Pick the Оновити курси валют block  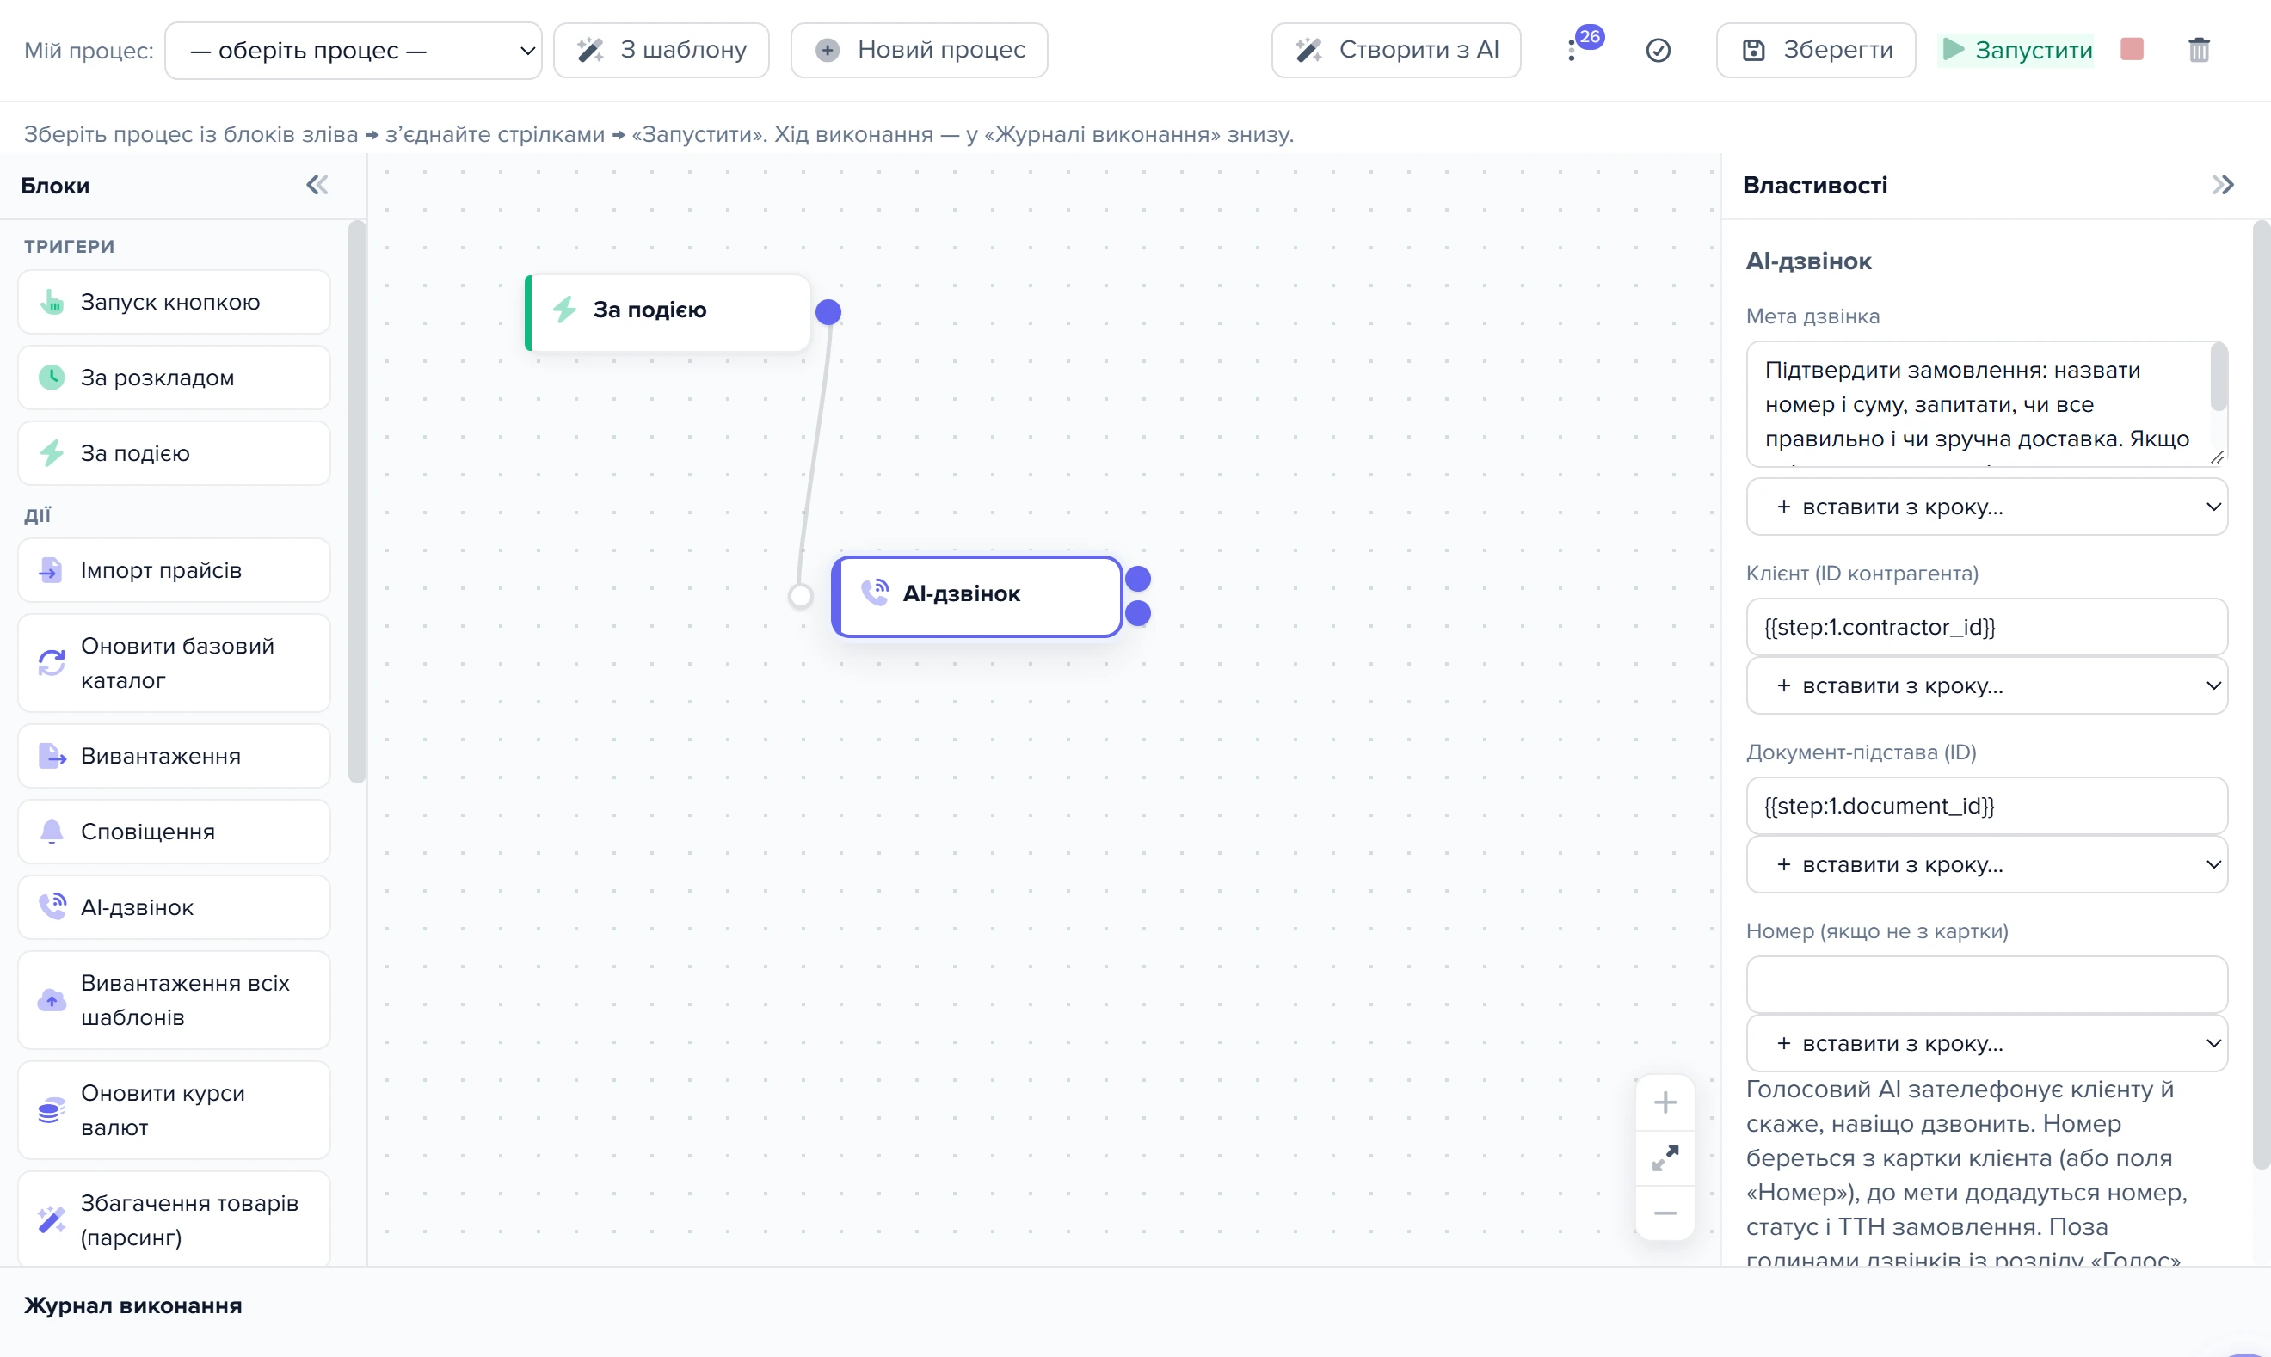click(x=174, y=1111)
